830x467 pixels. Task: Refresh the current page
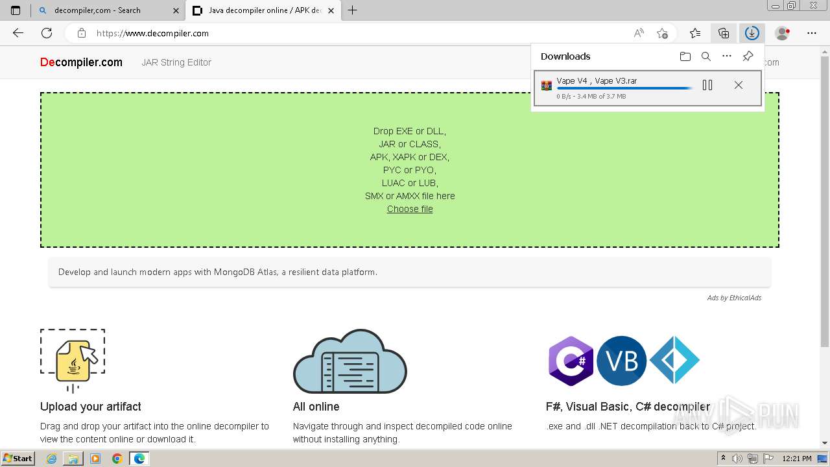(47, 33)
